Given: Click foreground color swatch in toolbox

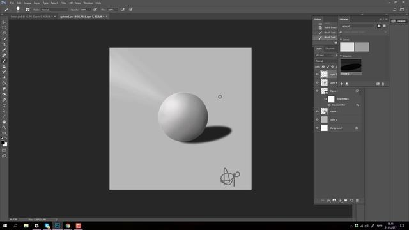Looking at the screenshot, I should (x=3, y=142).
